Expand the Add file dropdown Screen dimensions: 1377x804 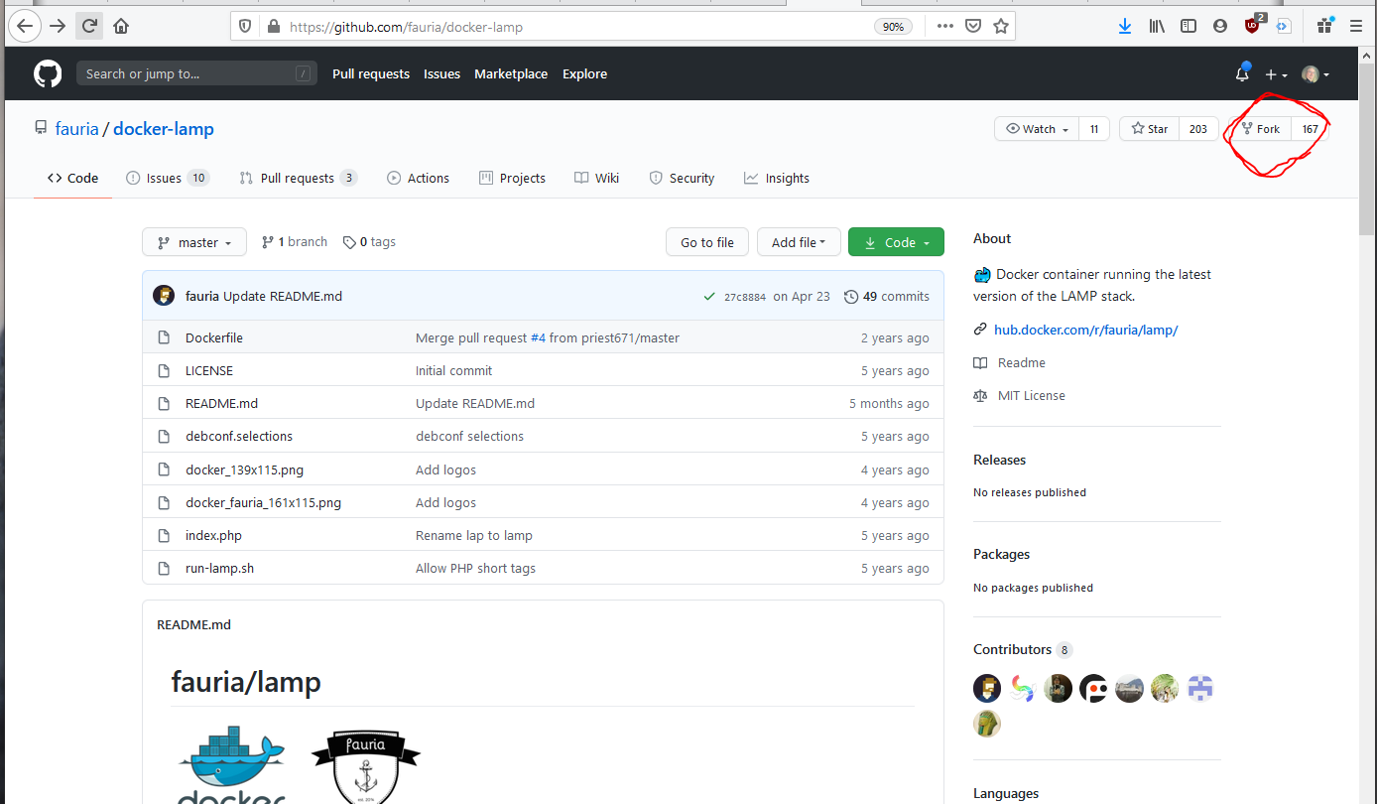point(799,242)
